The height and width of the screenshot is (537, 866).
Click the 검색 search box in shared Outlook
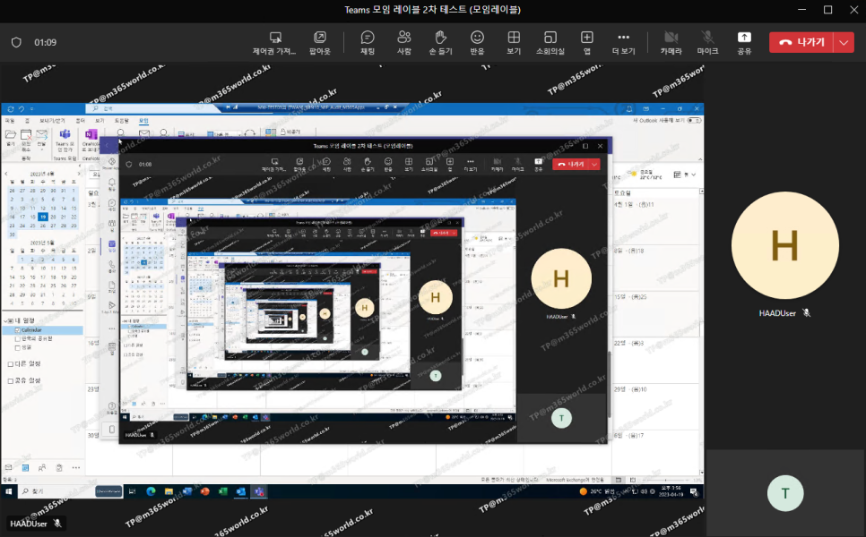[x=154, y=108]
